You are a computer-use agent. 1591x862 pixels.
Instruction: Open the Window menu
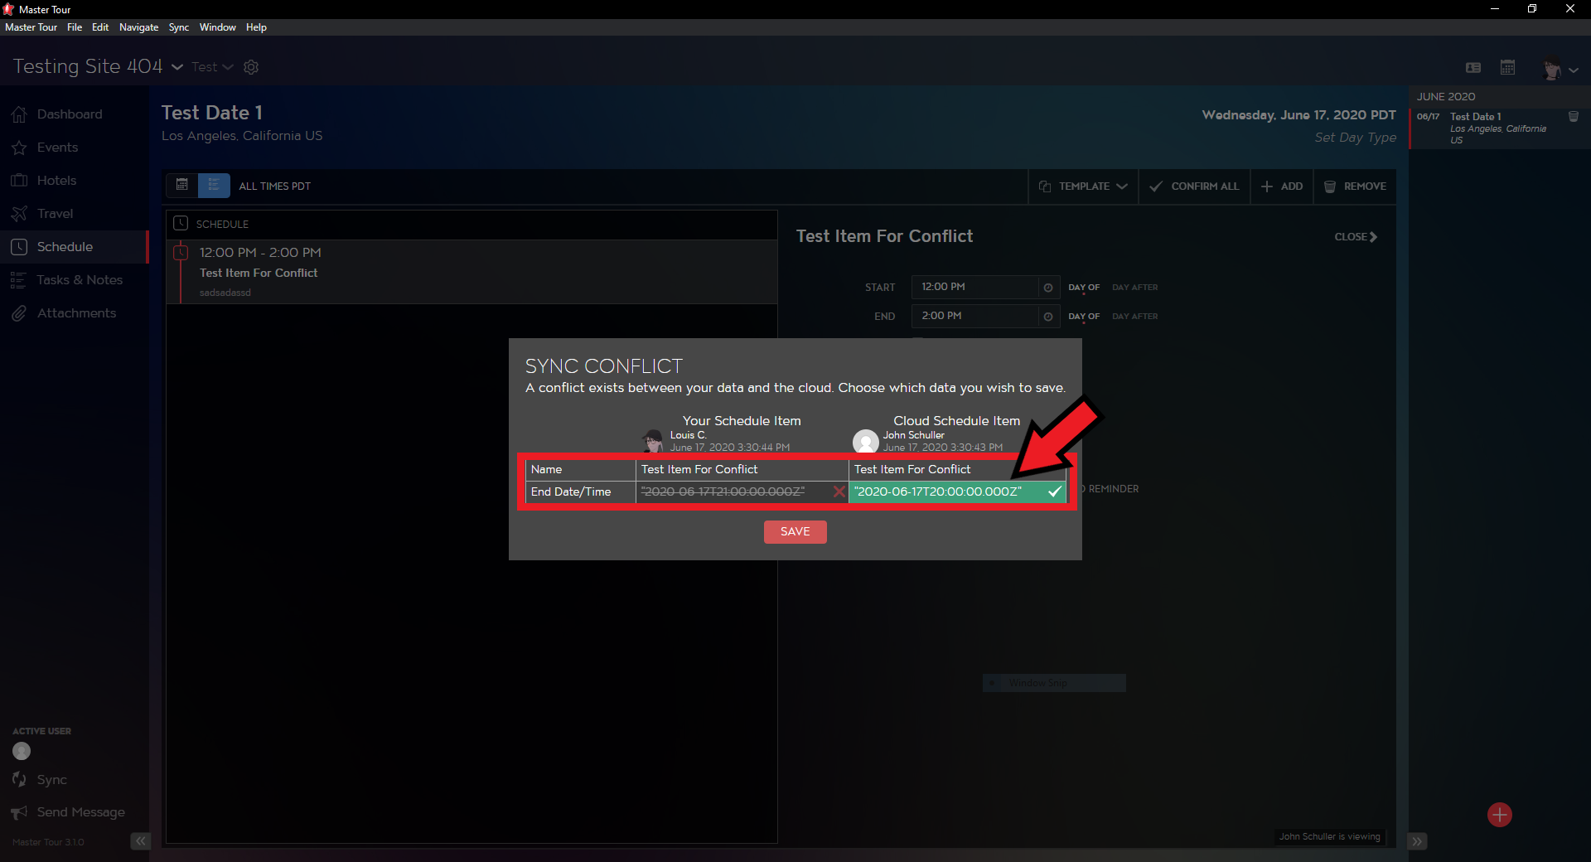coord(217,27)
